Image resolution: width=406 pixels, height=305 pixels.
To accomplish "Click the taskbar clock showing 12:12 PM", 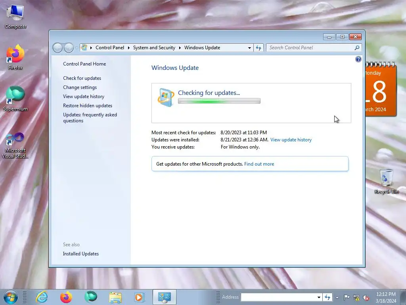I will coord(386,297).
